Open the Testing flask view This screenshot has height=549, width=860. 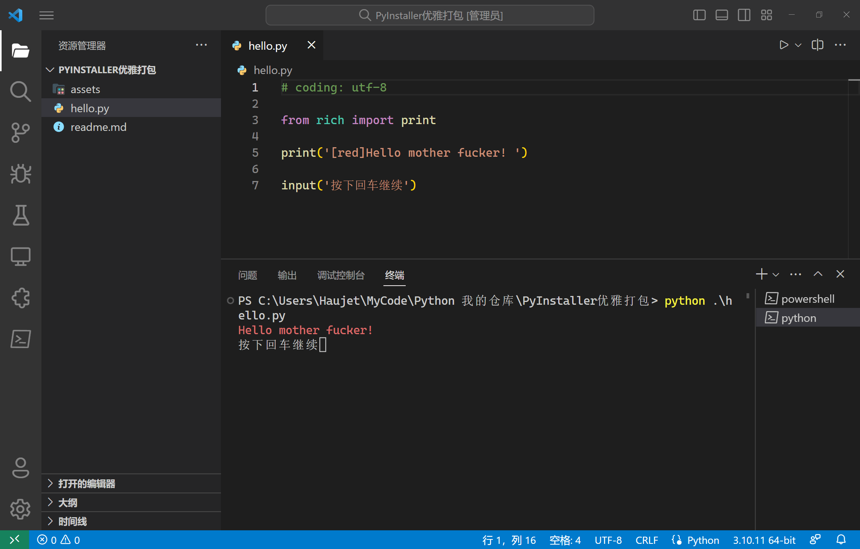[20, 215]
